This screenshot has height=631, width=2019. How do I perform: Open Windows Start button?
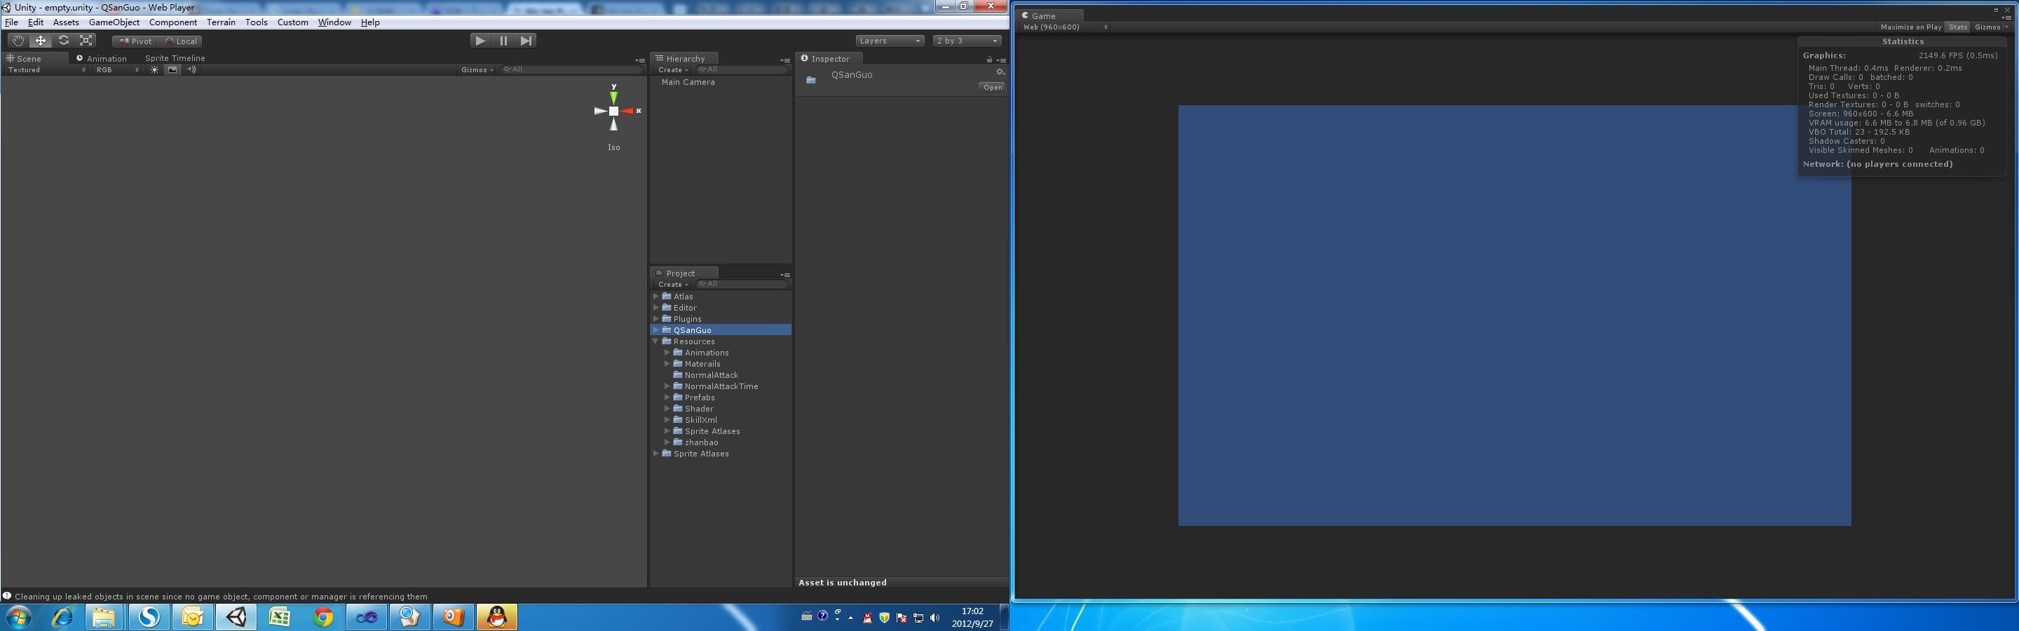pyautogui.click(x=19, y=618)
